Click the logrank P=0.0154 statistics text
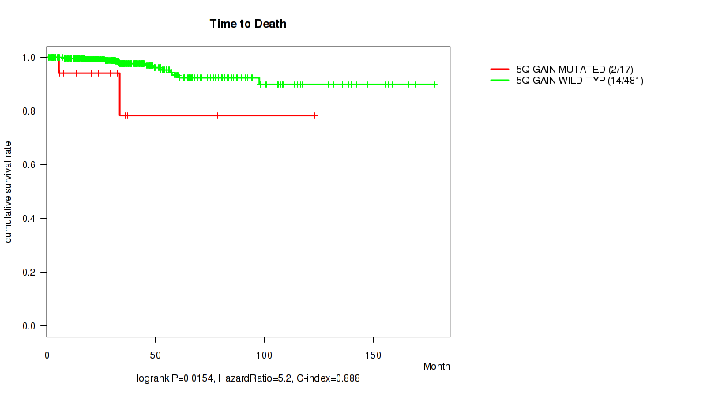This screenshot has height=395, width=711. point(248,379)
